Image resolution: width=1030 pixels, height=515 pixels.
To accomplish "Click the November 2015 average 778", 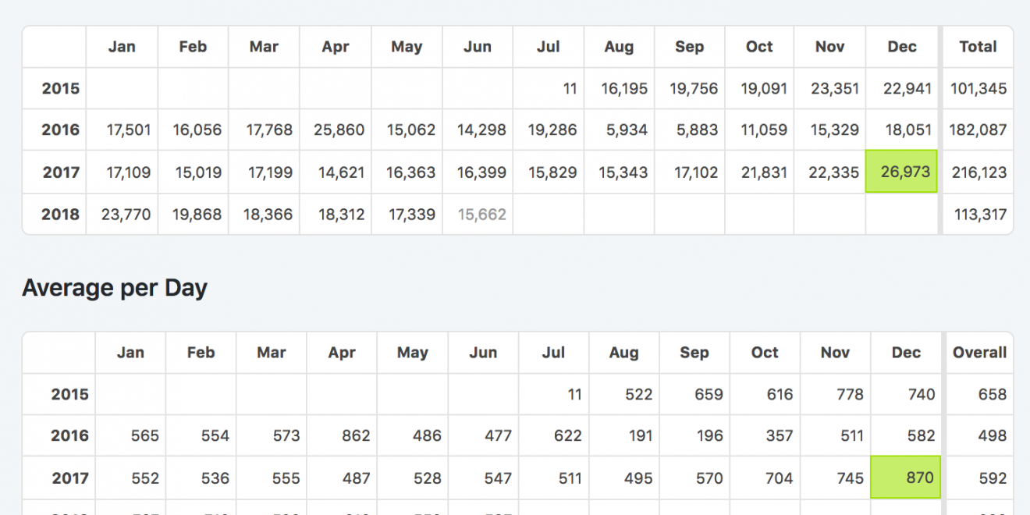I will 848,394.
